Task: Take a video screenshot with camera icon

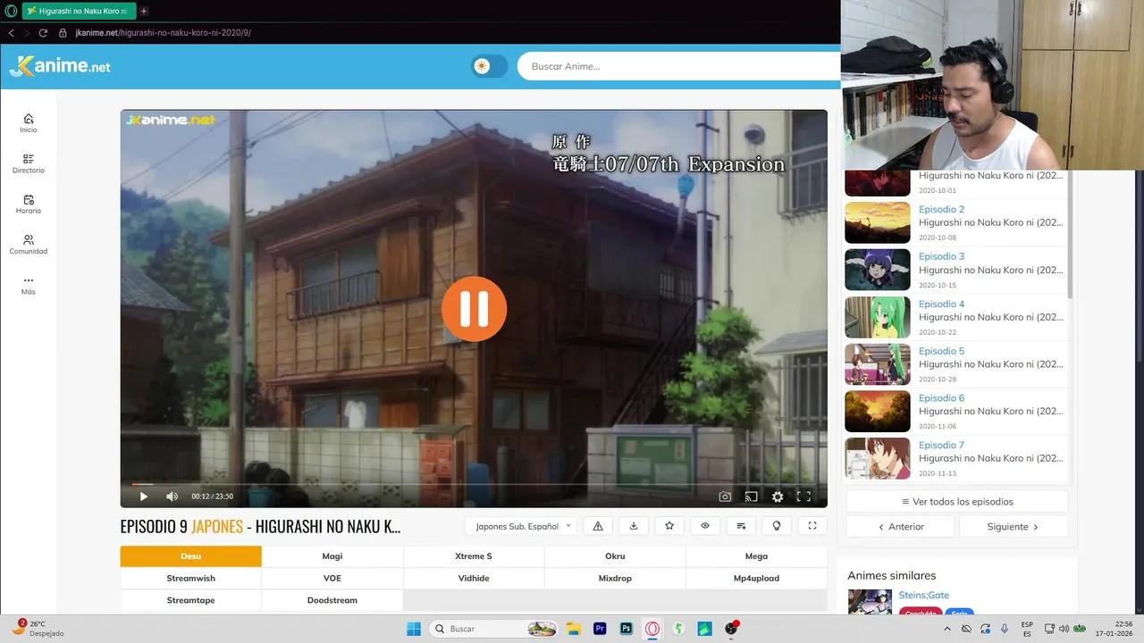Action: click(725, 497)
